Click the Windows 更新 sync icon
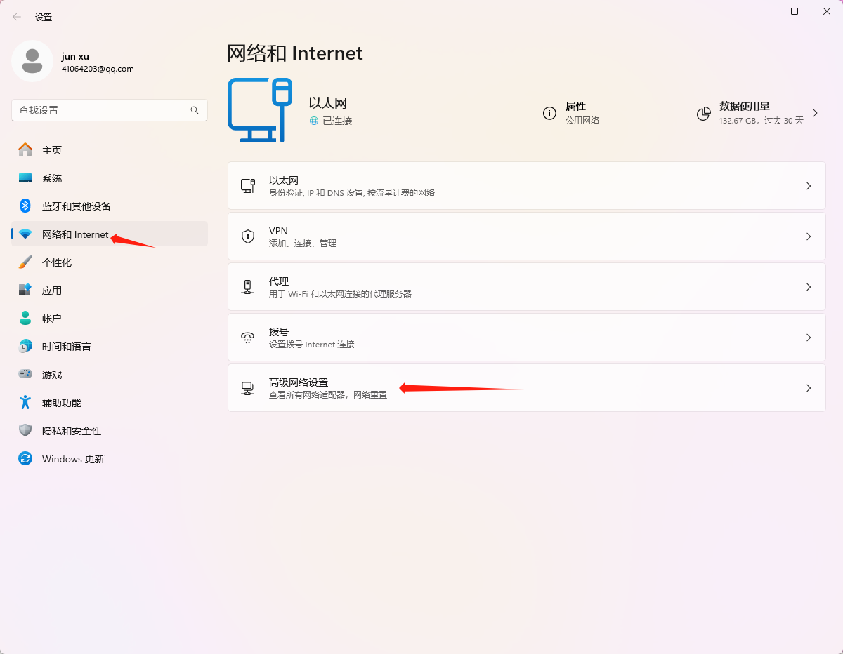The image size is (843, 654). point(25,458)
